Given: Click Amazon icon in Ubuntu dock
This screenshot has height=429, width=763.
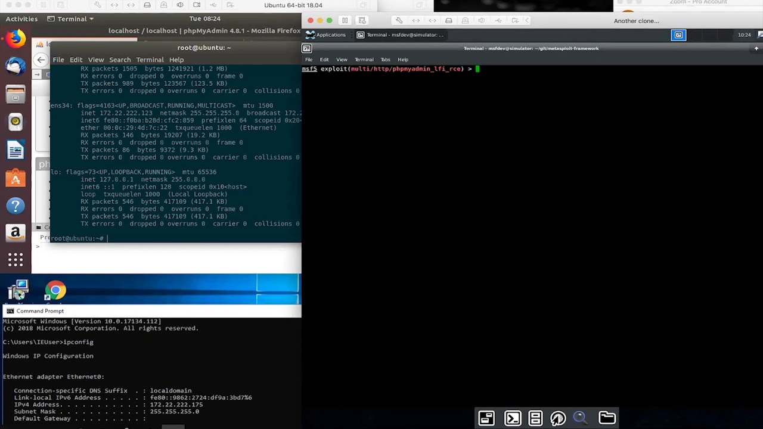Looking at the screenshot, I should [15, 233].
